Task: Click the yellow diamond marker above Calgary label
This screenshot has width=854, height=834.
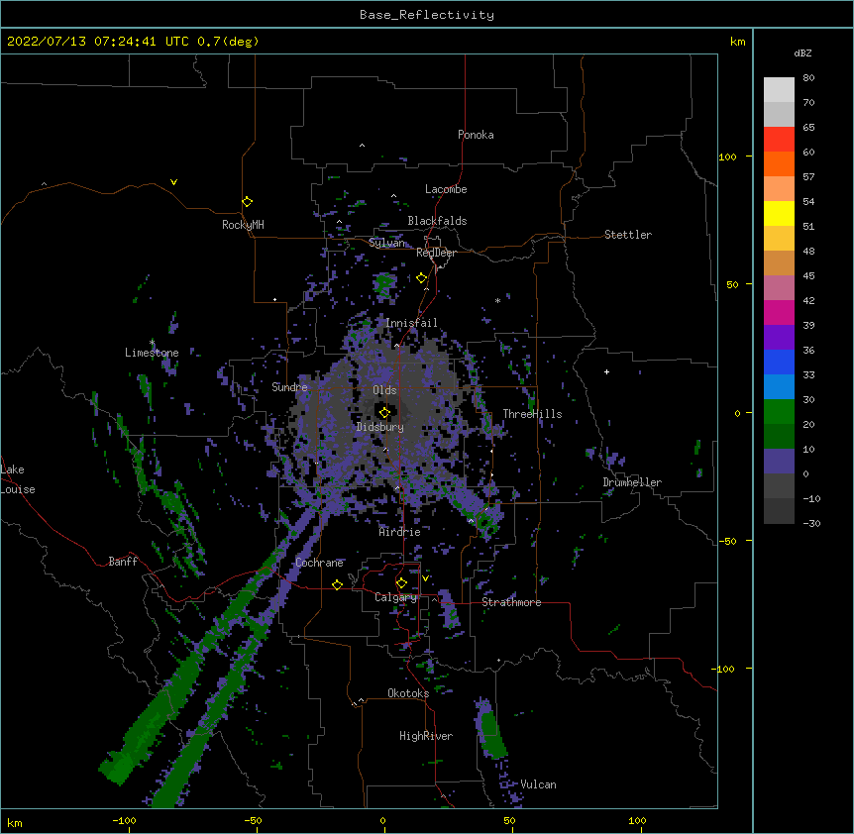Action: pos(402,583)
